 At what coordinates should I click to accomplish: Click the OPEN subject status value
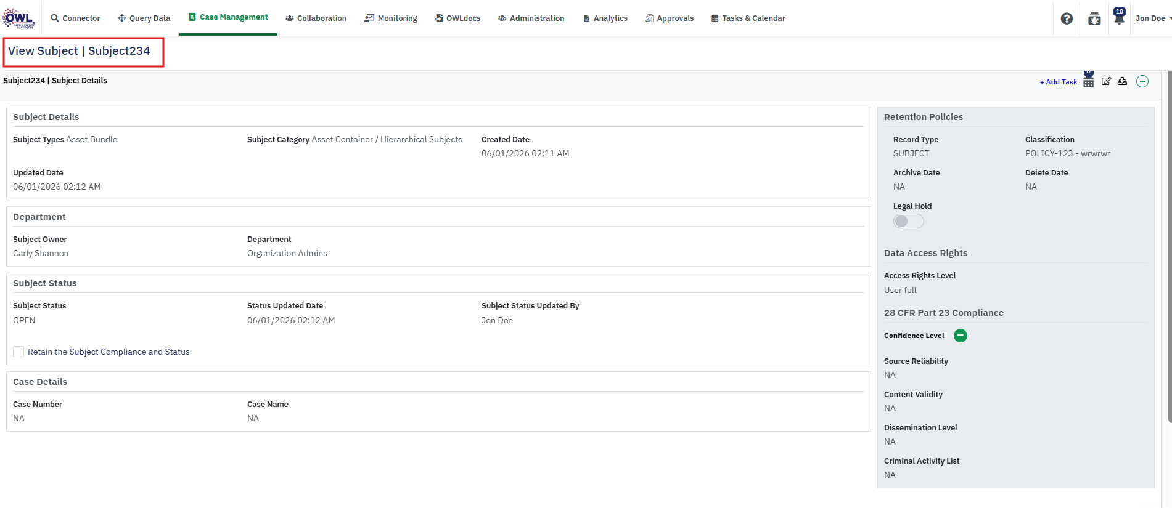tap(24, 320)
